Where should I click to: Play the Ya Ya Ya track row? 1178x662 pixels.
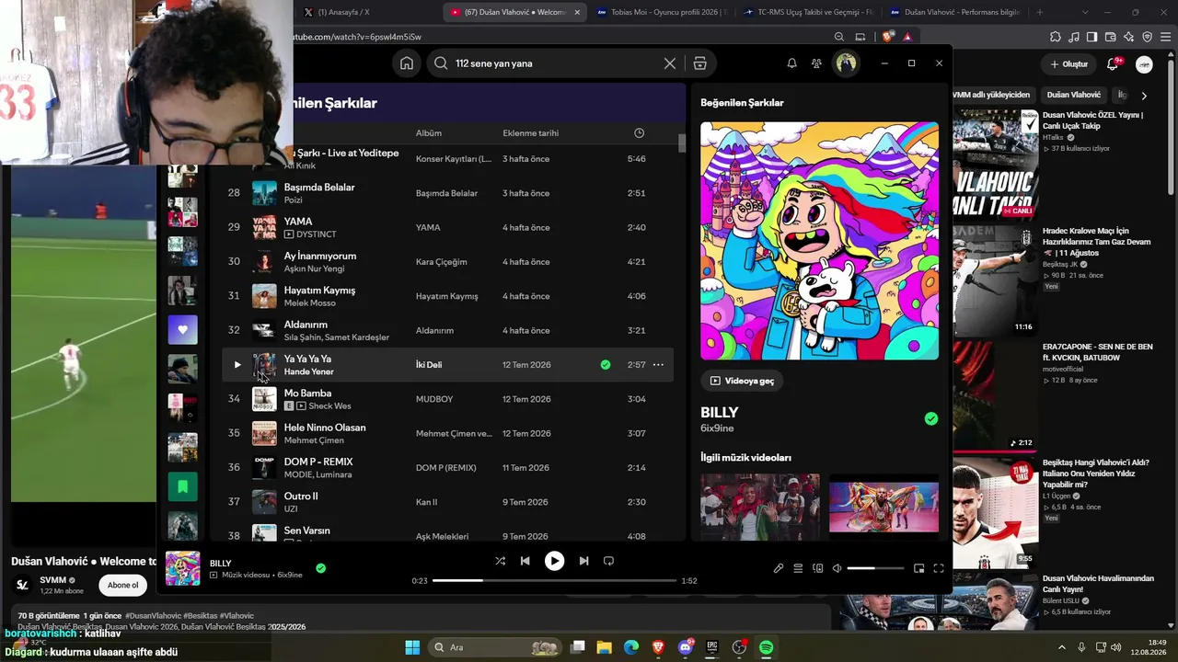click(237, 365)
